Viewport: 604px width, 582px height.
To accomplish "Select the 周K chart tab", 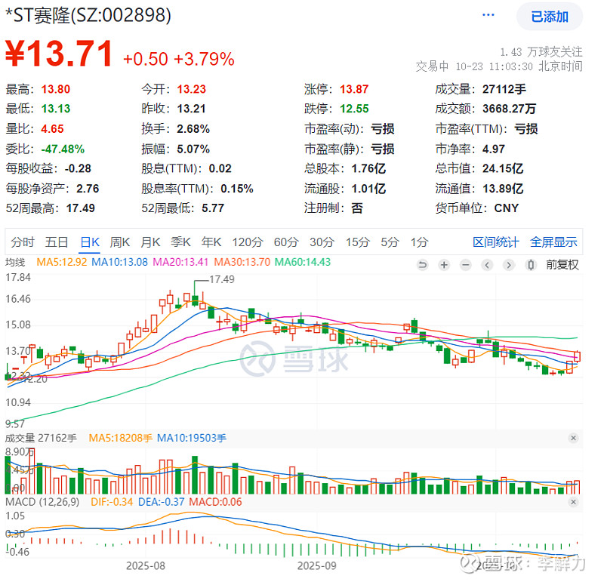I will pos(120,242).
